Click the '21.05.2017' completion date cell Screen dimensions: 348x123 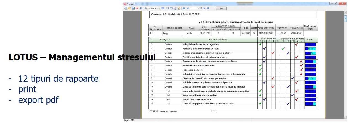[x=205, y=33]
